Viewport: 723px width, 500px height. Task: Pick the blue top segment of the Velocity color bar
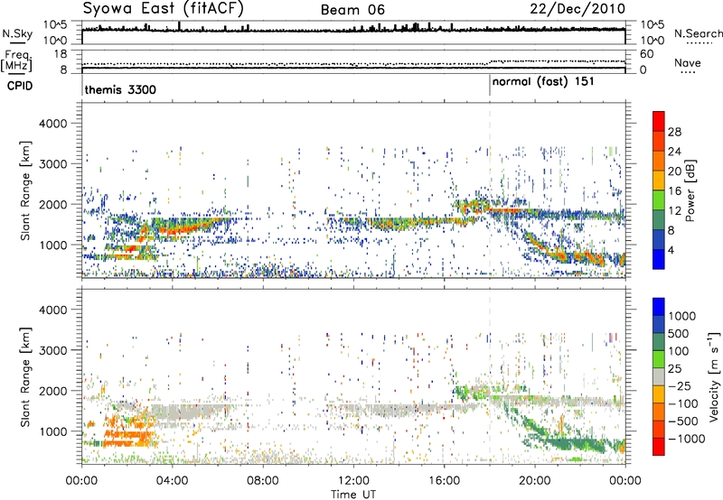(659, 307)
